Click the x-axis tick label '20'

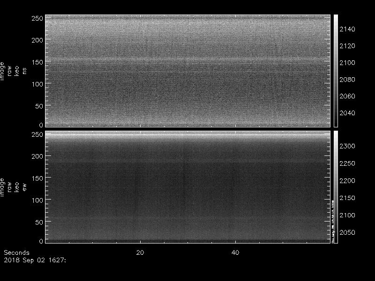[x=140, y=252]
